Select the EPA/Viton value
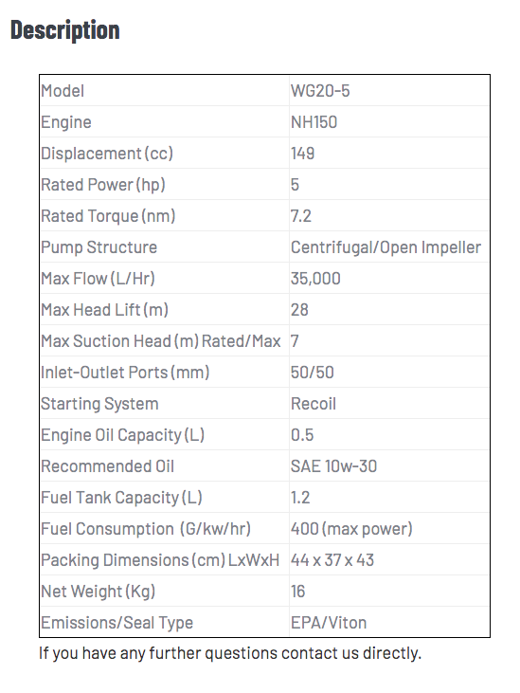The image size is (520, 693). (329, 623)
